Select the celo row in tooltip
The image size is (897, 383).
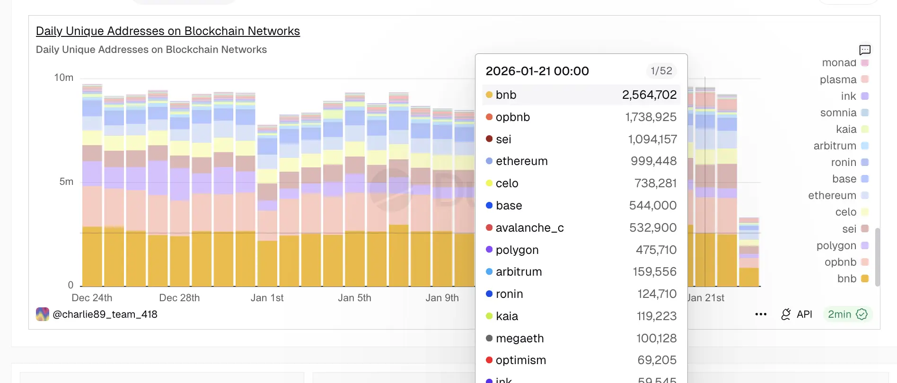pos(581,183)
